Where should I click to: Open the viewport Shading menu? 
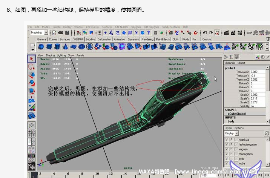click(50, 55)
